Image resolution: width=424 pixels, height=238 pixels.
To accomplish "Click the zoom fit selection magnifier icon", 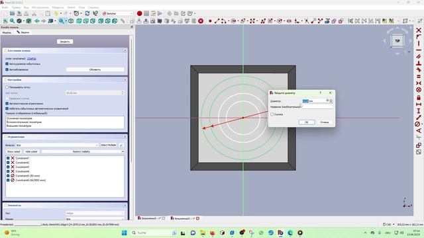I will pos(12,20).
